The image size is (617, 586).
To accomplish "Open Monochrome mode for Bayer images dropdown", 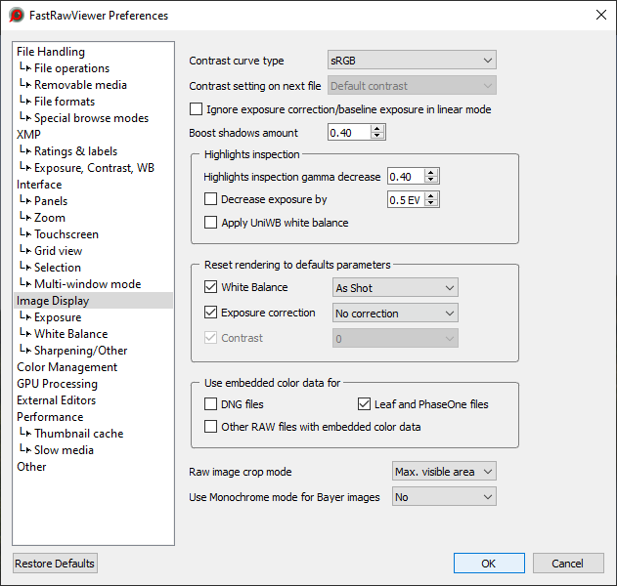I will click(x=443, y=497).
